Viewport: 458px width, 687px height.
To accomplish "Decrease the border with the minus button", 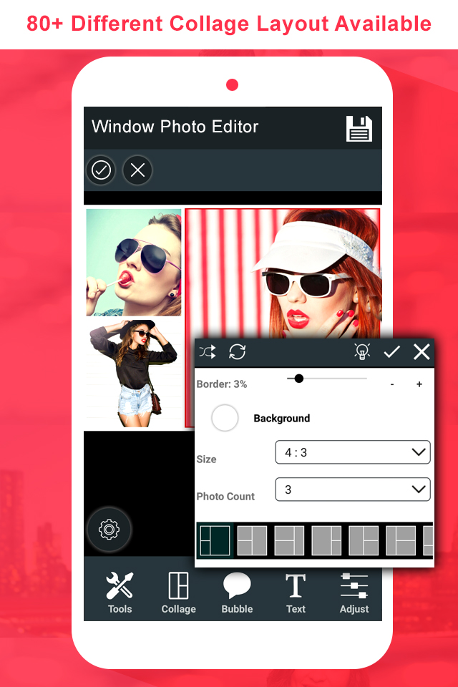I will [x=392, y=384].
